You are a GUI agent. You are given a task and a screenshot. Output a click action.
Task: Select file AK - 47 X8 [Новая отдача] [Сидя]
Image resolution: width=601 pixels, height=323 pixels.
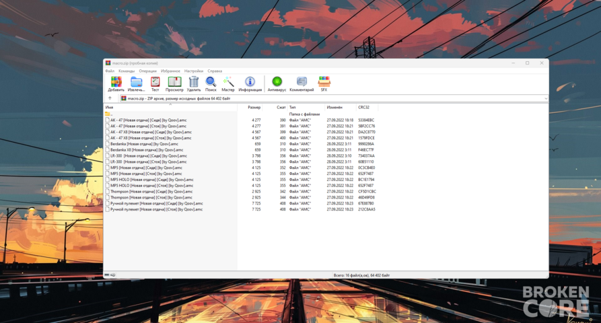click(x=151, y=132)
